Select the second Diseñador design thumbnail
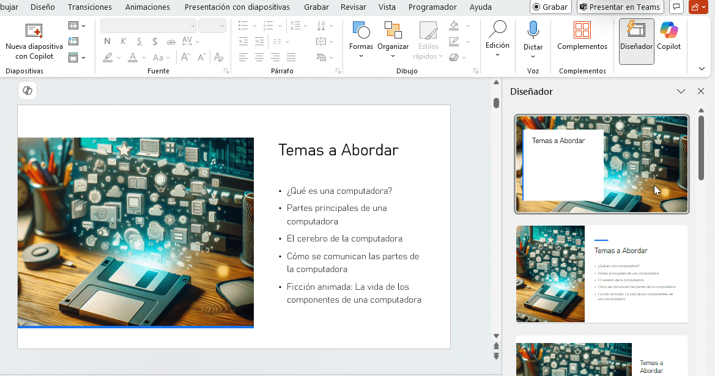 [601, 274]
